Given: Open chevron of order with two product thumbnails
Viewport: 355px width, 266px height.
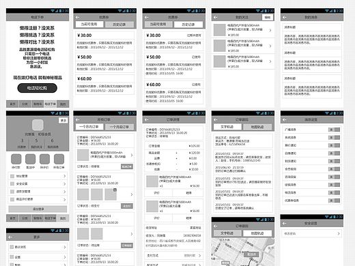Looking at the screenshot, I should tap(132, 234).
